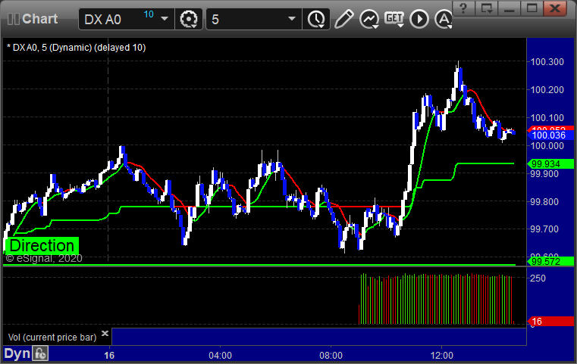Click the Vol (current price bar) label
Image resolution: width=577 pixels, height=364 pixels.
tap(52, 338)
